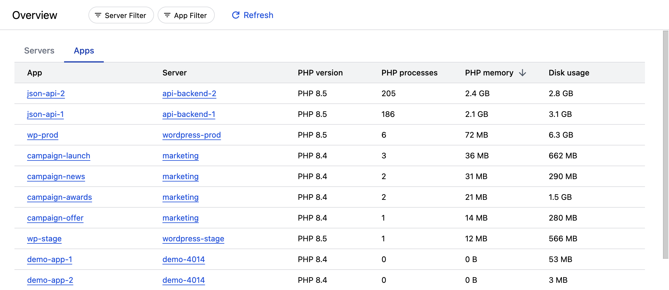The width and height of the screenshot is (669, 290).
Task: Open the demo-app-1 app link
Action: tap(49, 259)
